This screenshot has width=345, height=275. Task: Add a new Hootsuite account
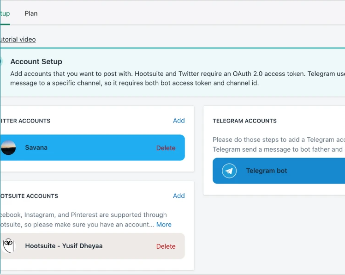[x=178, y=196]
